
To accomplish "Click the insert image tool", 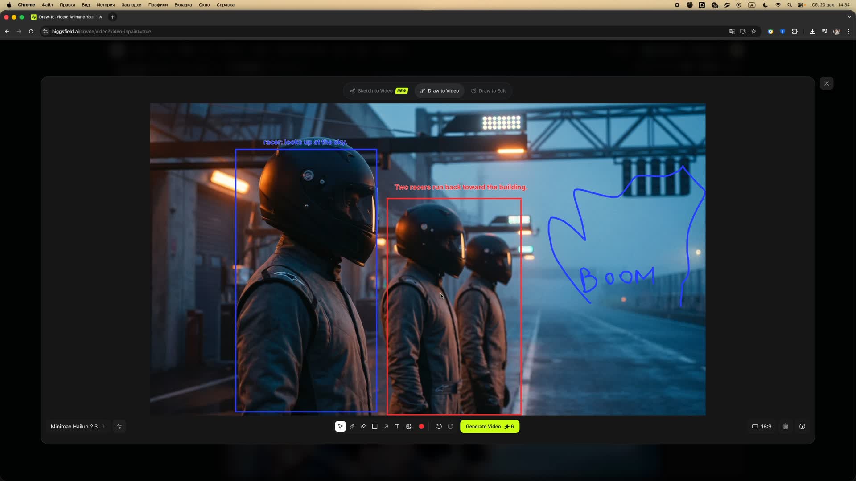I will tap(409, 427).
